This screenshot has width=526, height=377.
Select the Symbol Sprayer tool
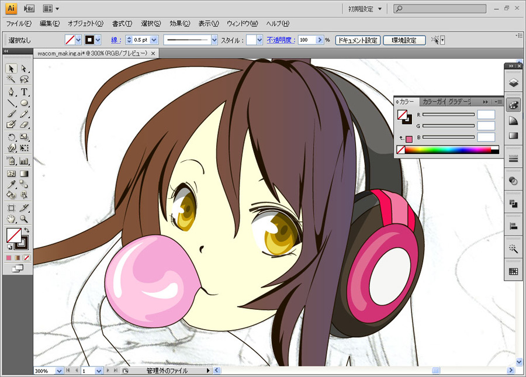[x=11, y=161]
